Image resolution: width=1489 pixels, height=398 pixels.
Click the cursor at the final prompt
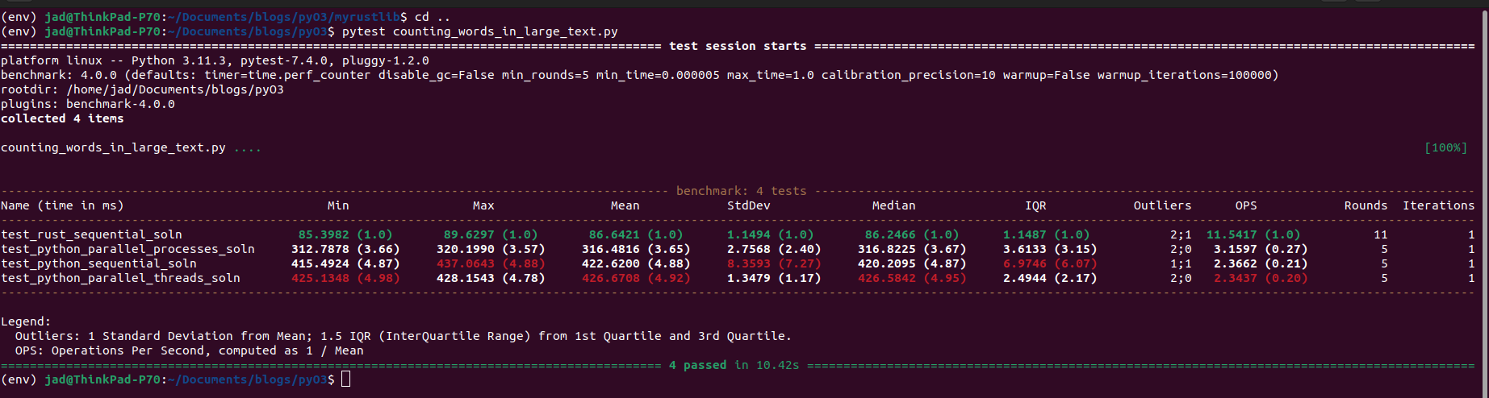(345, 379)
